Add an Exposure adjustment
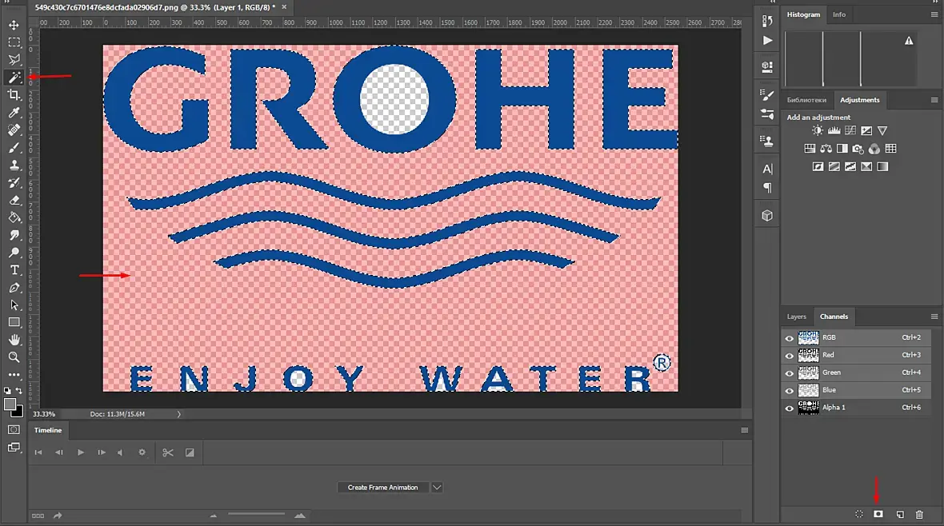This screenshot has width=944, height=526. pyautogui.click(x=866, y=130)
